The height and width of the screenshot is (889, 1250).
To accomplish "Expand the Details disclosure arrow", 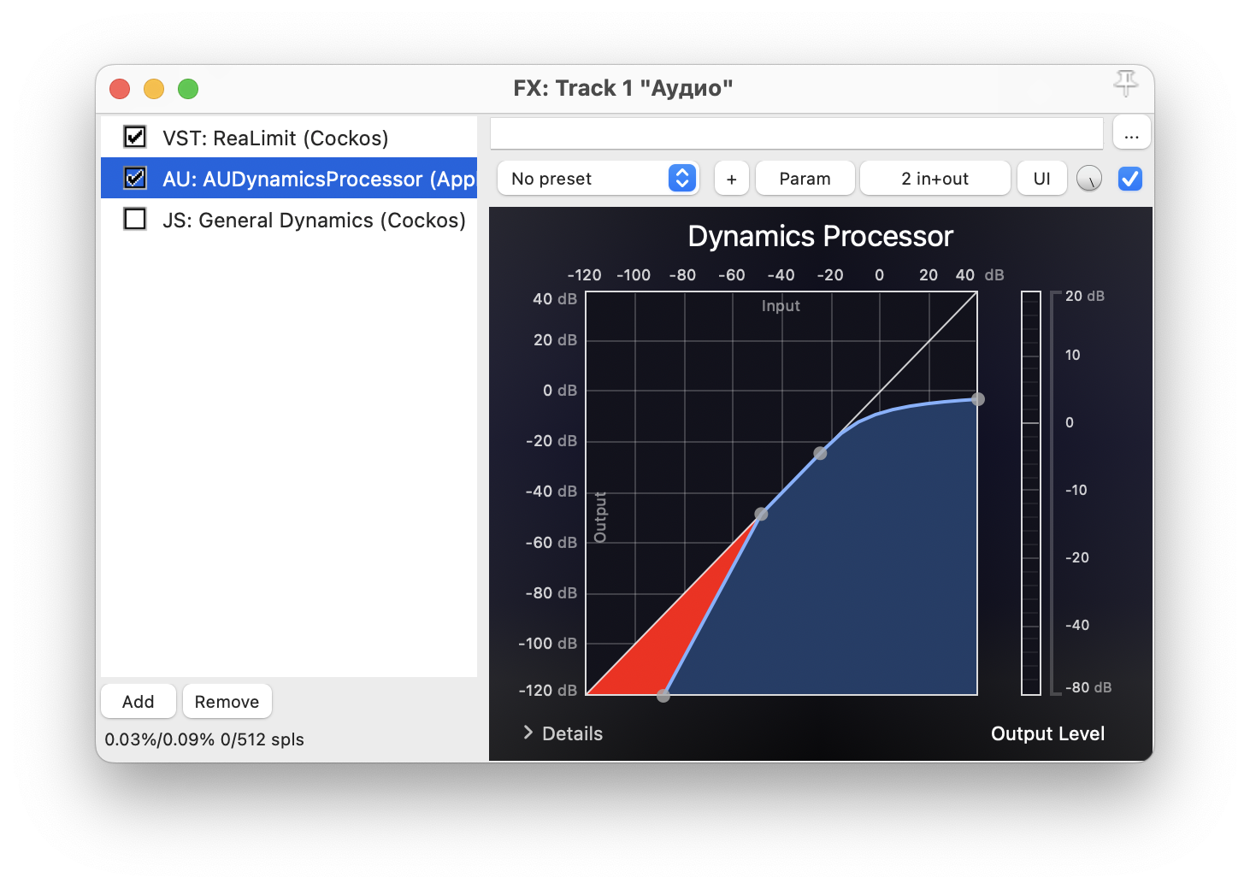I will coord(528,733).
